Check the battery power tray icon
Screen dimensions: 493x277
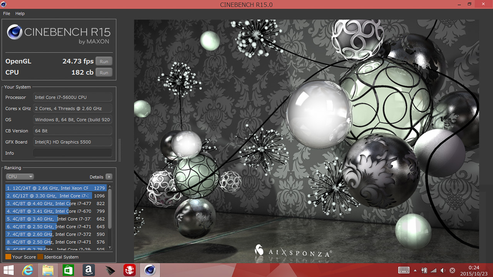[424, 270]
